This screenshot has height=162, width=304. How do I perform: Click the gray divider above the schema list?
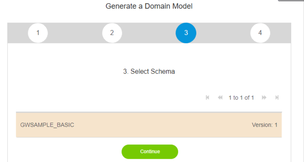pyautogui.click(x=149, y=112)
